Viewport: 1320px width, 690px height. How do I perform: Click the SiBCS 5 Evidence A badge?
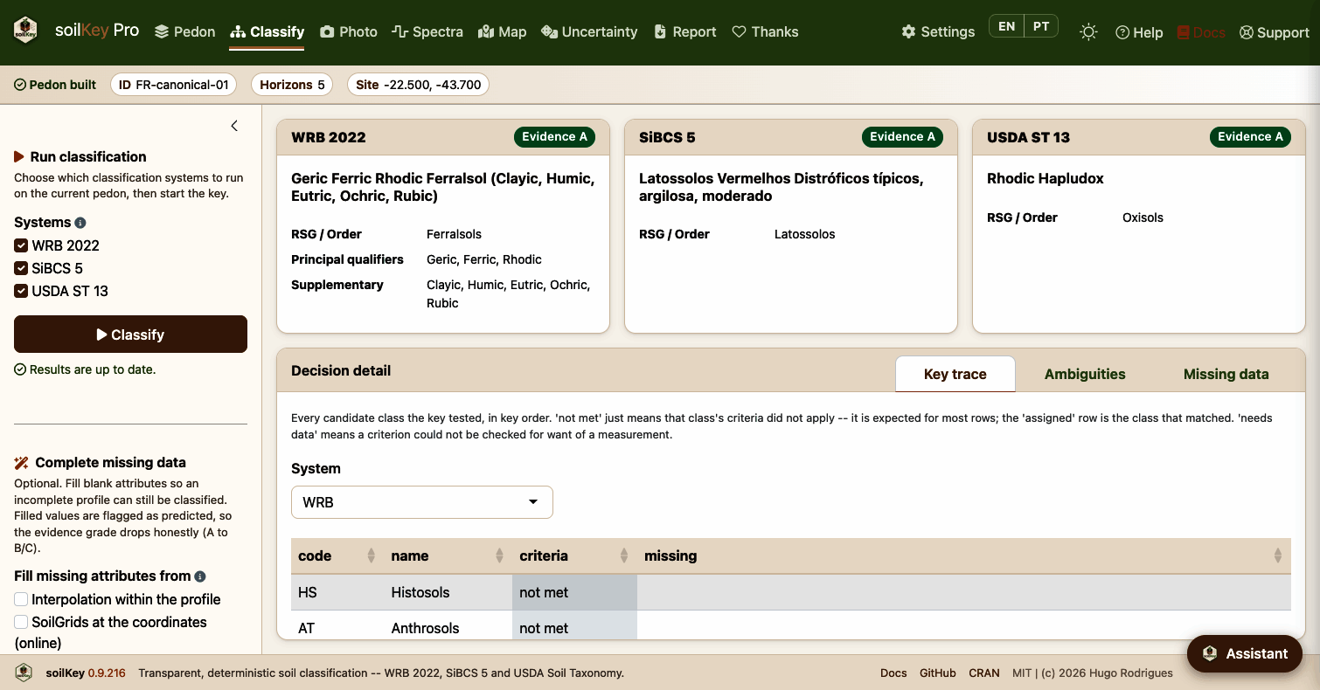click(x=902, y=136)
